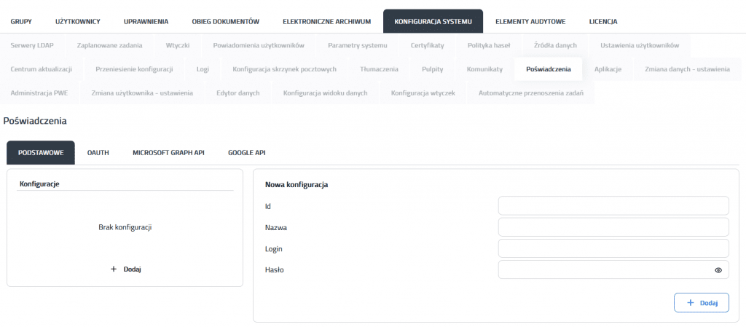The width and height of the screenshot is (746, 327).
Task: Click the 'Brak konfiguracji' text
Action: 125,227
